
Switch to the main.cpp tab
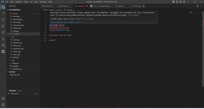pos(137,6)
